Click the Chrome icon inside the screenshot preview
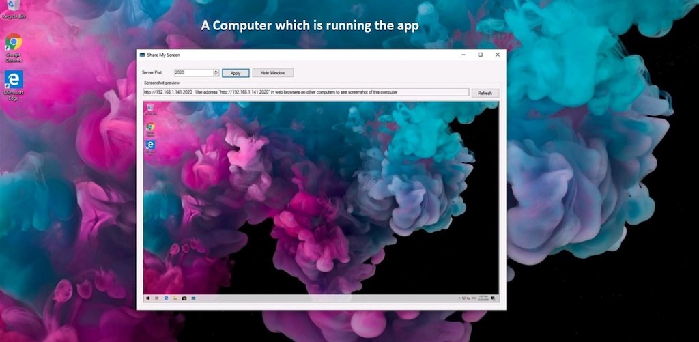Image resolution: width=699 pixels, height=342 pixels. coord(150,127)
